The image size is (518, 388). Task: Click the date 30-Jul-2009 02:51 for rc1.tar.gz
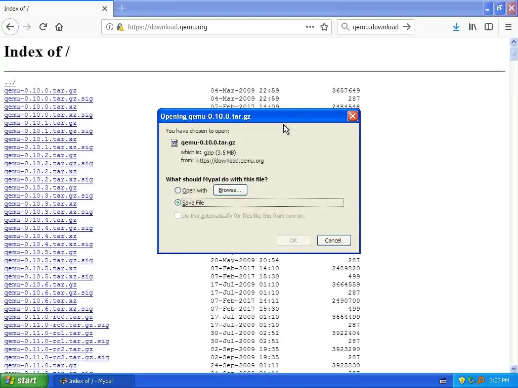pyautogui.click(x=245, y=333)
